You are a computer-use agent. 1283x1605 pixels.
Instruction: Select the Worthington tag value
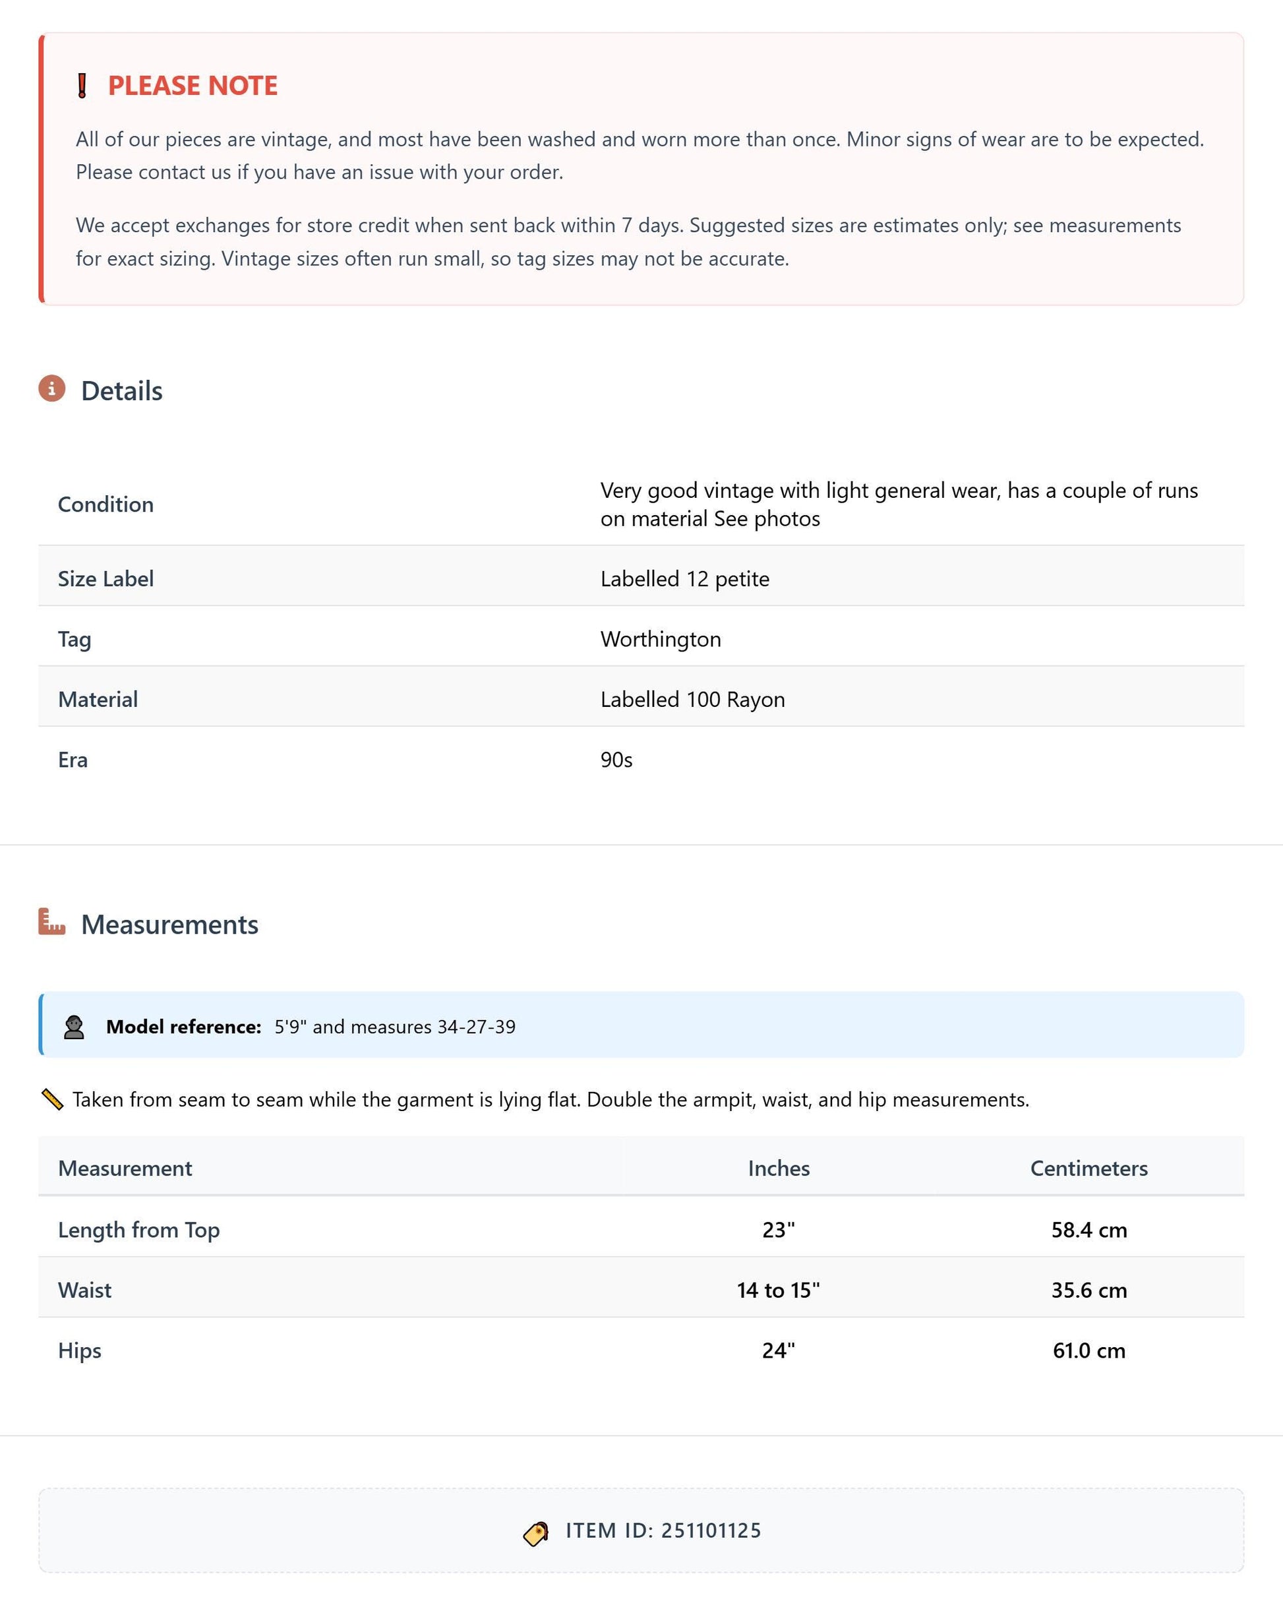coord(661,639)
